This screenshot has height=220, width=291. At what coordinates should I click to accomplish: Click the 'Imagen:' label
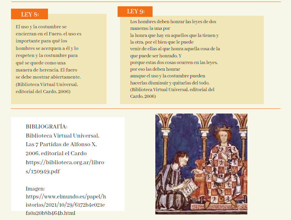(35, 189)
